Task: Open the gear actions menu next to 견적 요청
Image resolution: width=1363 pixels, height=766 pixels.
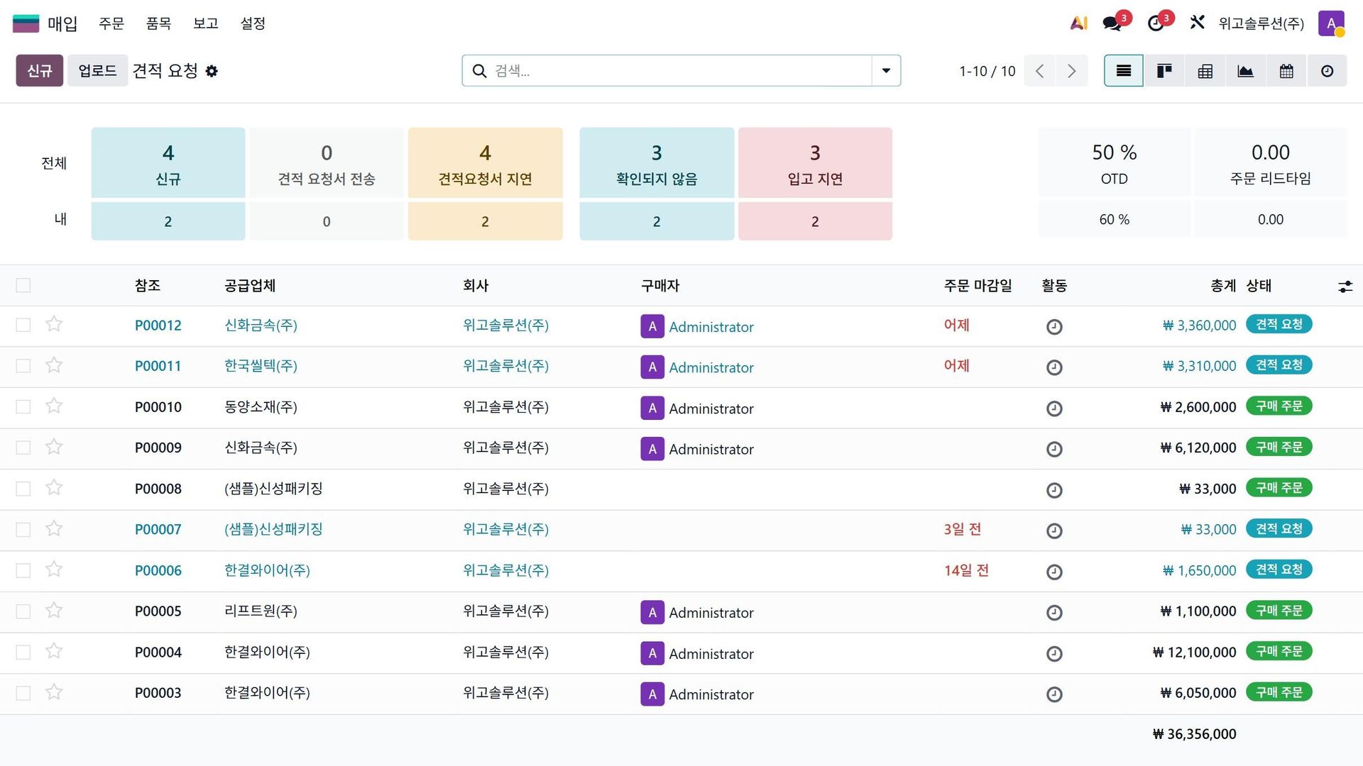Action: 212,71
